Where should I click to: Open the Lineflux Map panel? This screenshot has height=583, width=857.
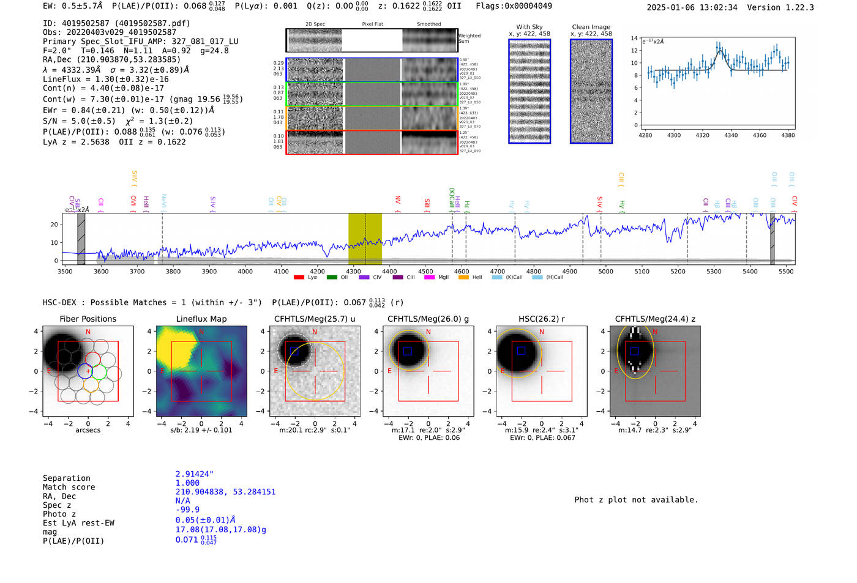point(201,371)
